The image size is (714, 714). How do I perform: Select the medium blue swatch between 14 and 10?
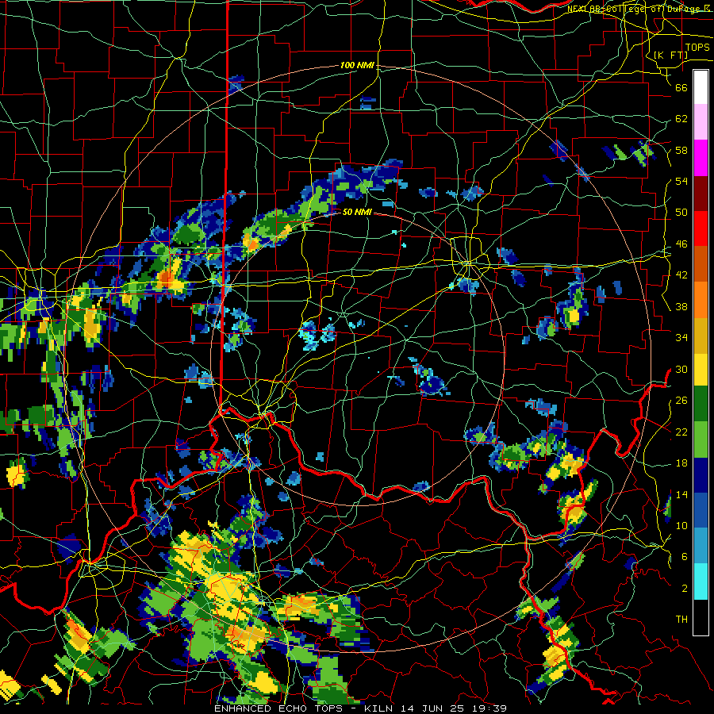701,510
